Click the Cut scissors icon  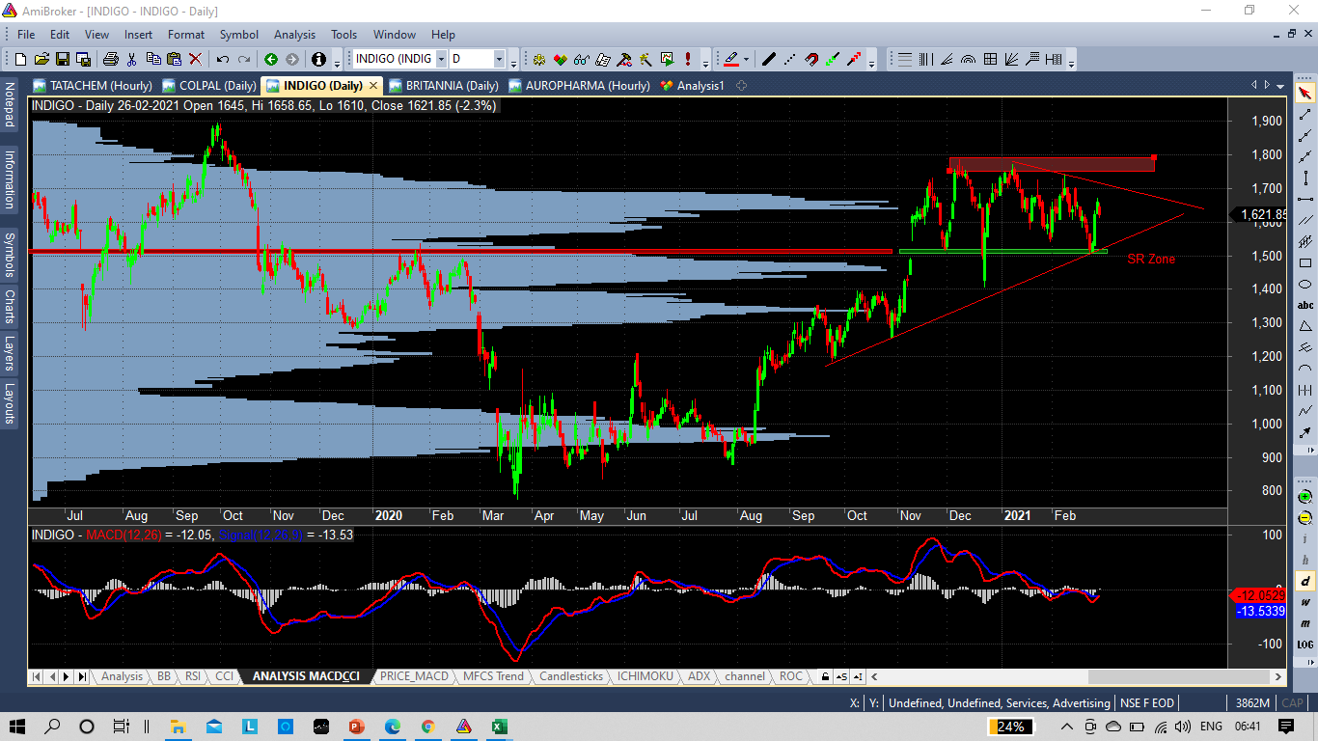pos(132,59)
